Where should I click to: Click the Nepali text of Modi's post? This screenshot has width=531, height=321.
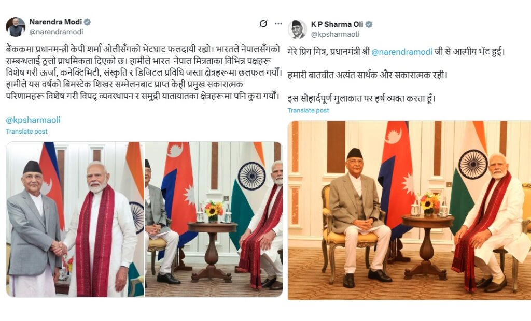coord(144,72)
